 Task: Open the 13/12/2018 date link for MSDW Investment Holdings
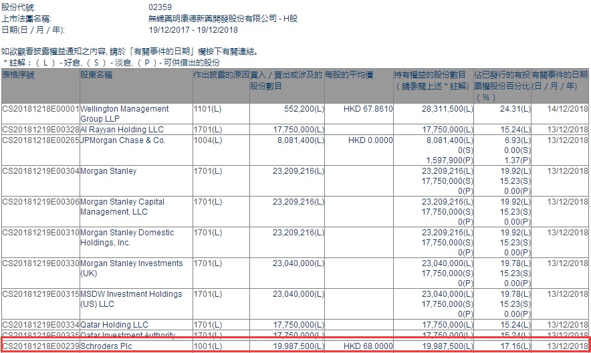click(x=567, y=294)
